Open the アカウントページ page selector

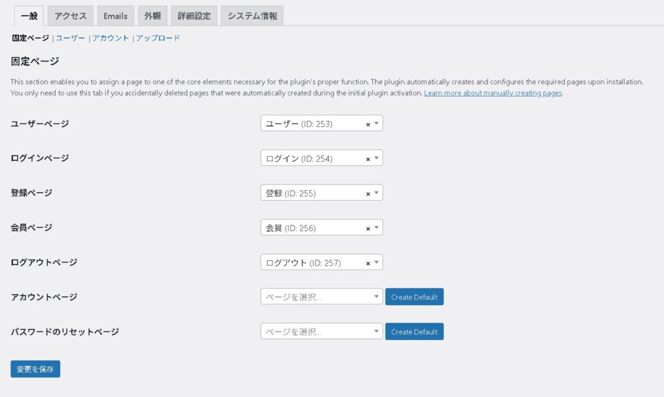(321, 297)
